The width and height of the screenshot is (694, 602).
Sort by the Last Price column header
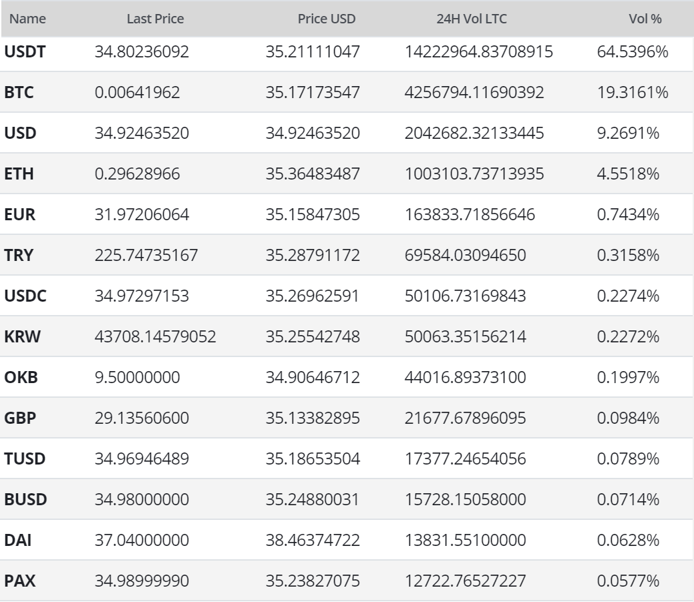[x=156, y=19]
